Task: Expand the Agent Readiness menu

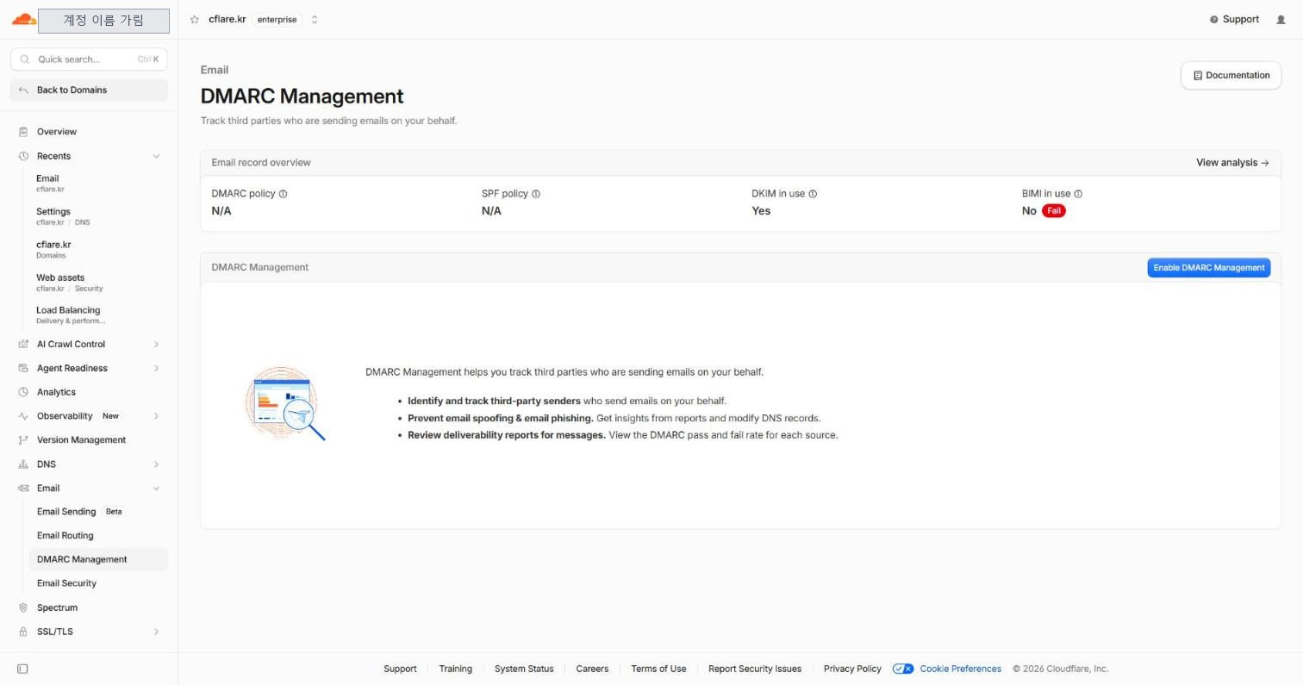Action: [x=156, y=369]
